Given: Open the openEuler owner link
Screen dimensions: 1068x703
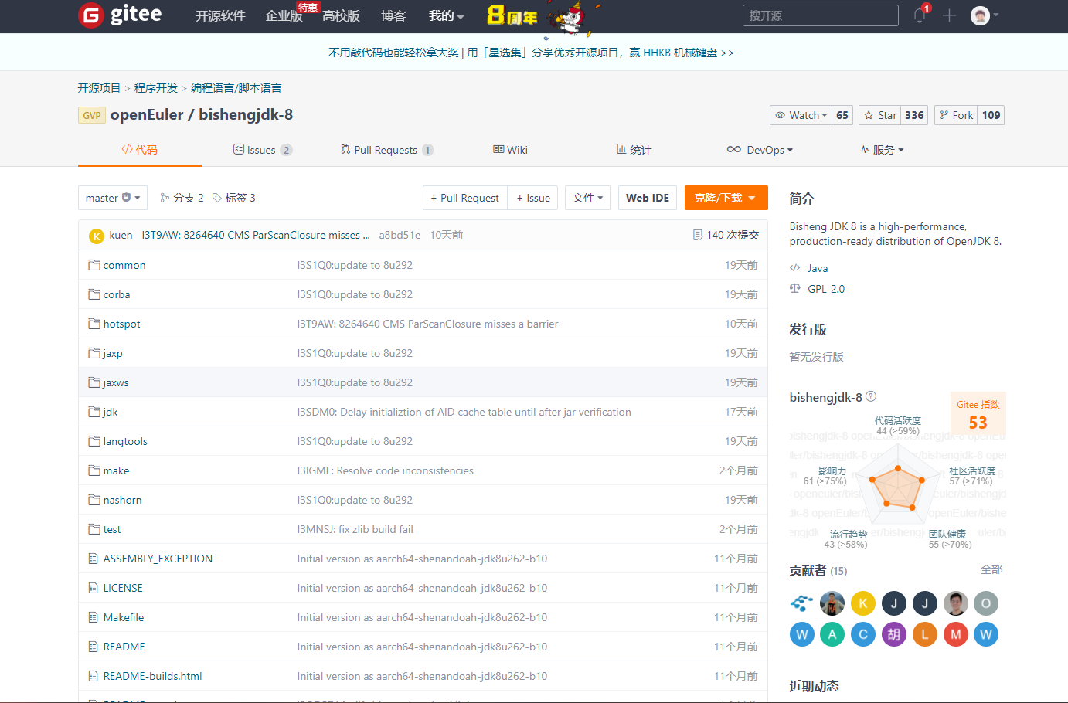Looking at the screenshot, I should point(147,114).
